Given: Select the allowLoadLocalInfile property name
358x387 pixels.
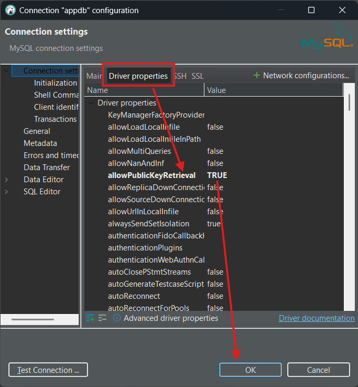Looking at the screenshot, I should pos(144,127).
